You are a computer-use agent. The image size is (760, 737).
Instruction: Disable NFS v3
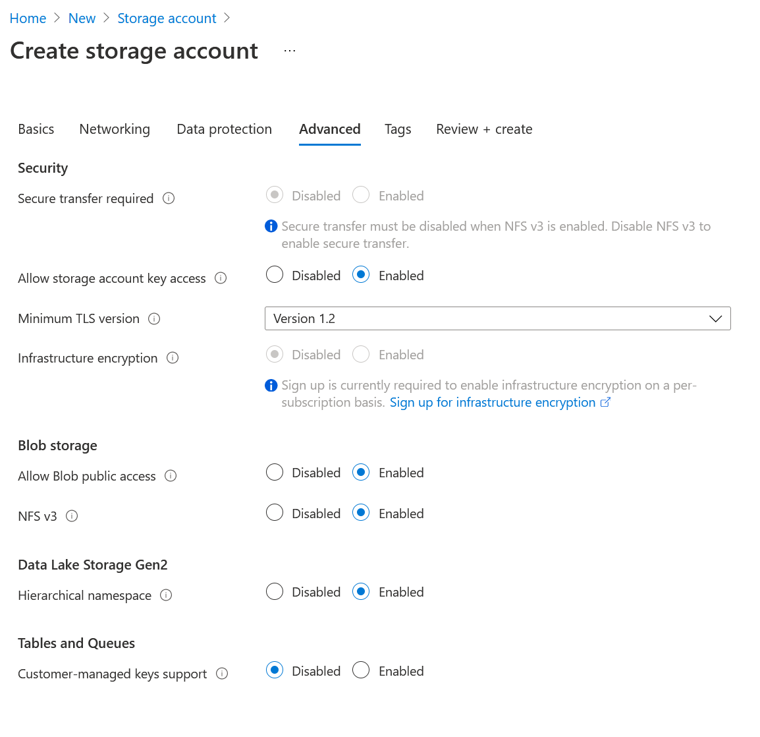274,512
